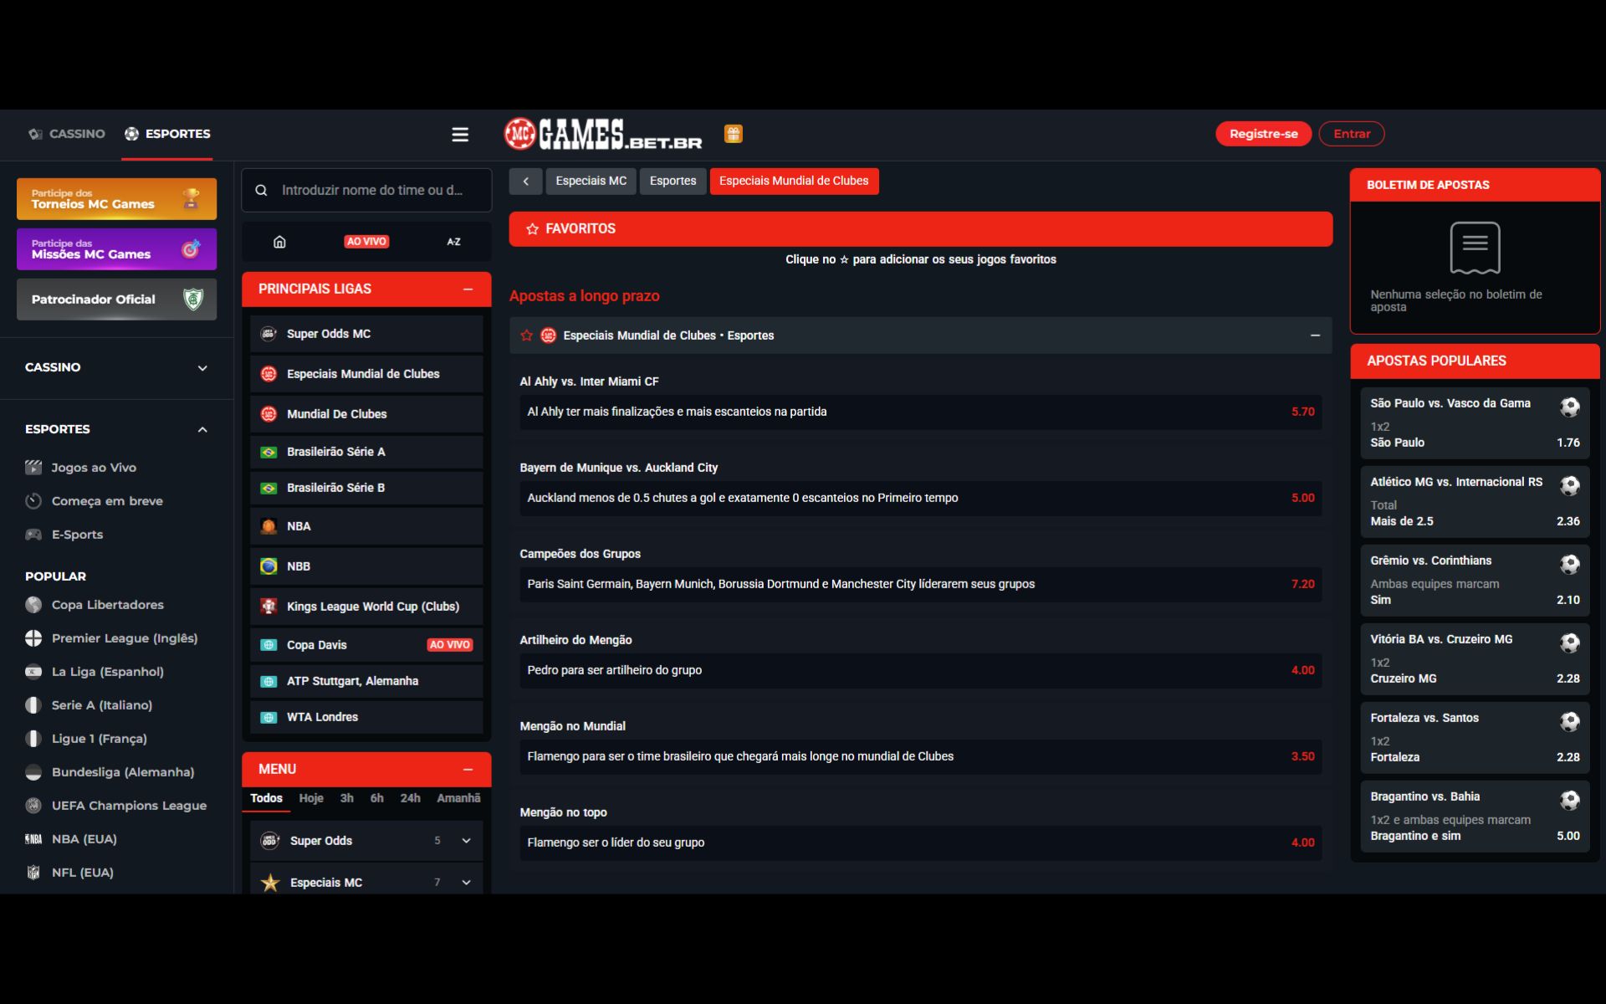The image size is (1606, 1004).
Task: Click the Entrar login button
Action: click(x=1351, y=134)
